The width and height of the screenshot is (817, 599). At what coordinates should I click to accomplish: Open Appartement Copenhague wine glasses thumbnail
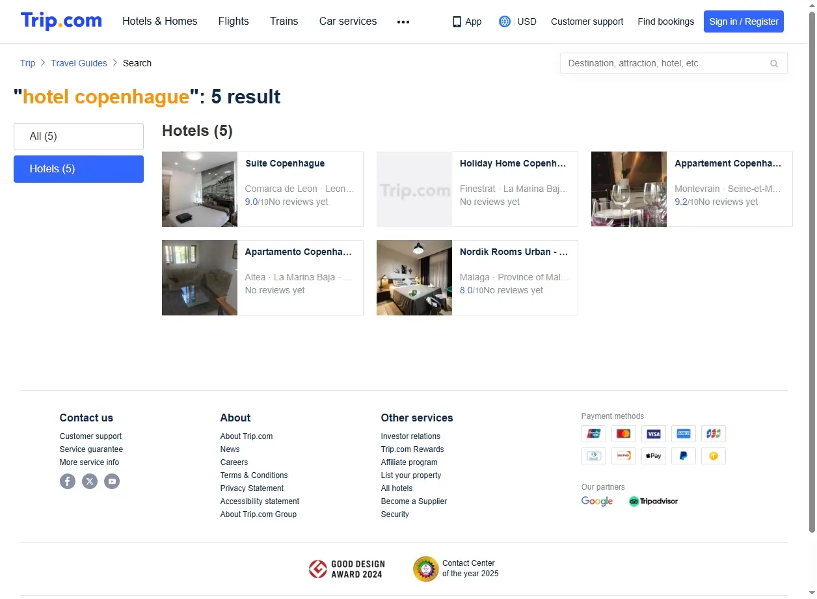point(629,189)
